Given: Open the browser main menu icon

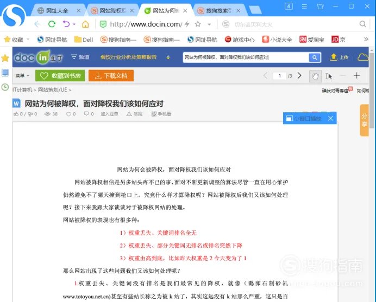Looking at the screenshot, I should (x=304, y=6).
